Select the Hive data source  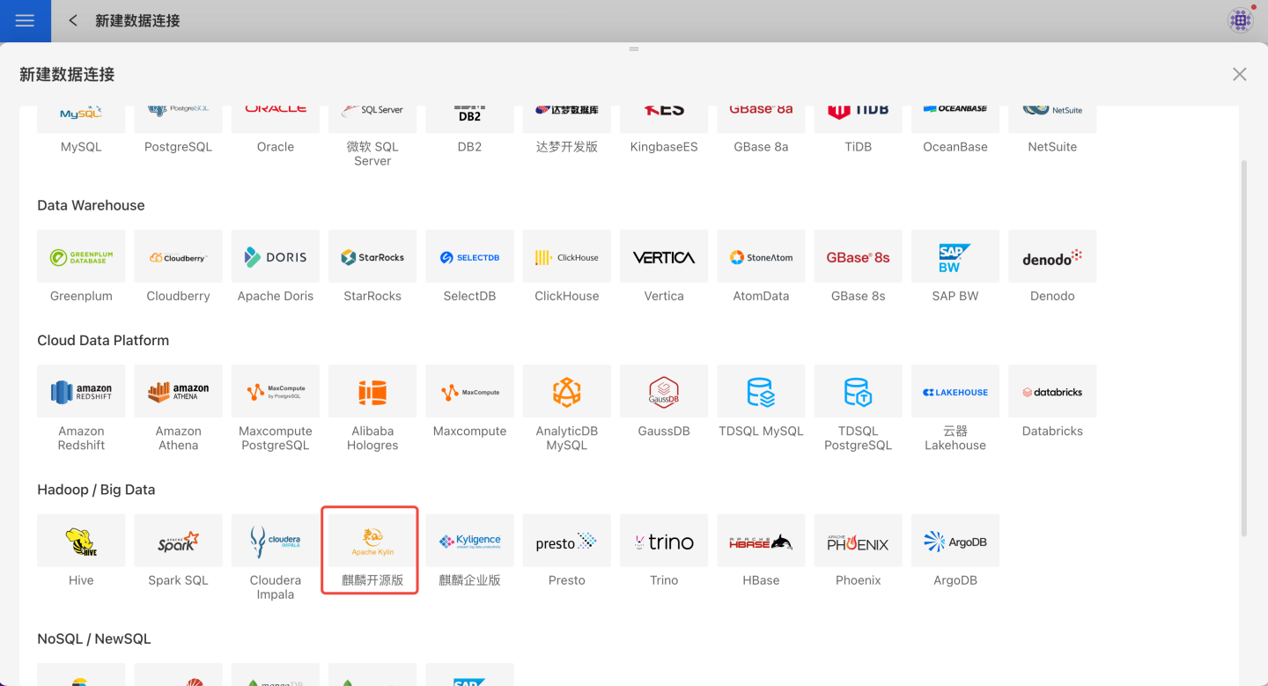coord(81,542)
